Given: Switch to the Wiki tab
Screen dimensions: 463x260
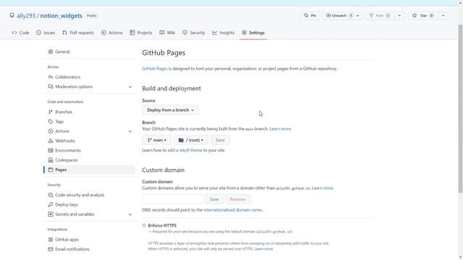Looking at the screenshot, I should [167, 32].
